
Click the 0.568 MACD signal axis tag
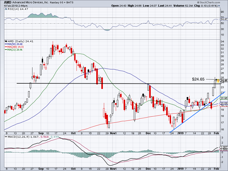224,150
